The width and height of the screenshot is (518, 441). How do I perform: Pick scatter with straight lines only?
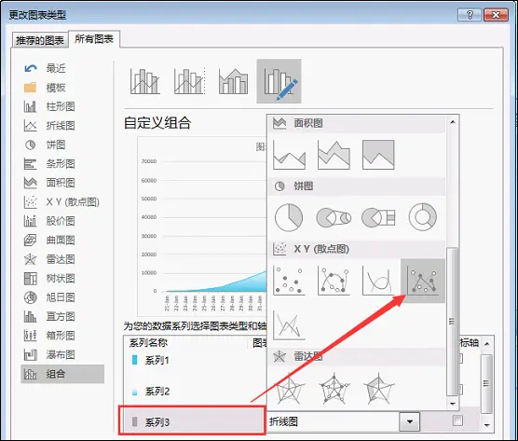click(290, 325)
